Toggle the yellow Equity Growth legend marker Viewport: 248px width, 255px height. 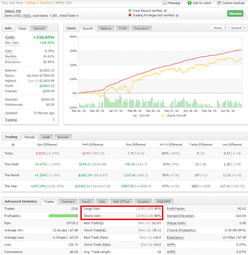coord(163,115)
